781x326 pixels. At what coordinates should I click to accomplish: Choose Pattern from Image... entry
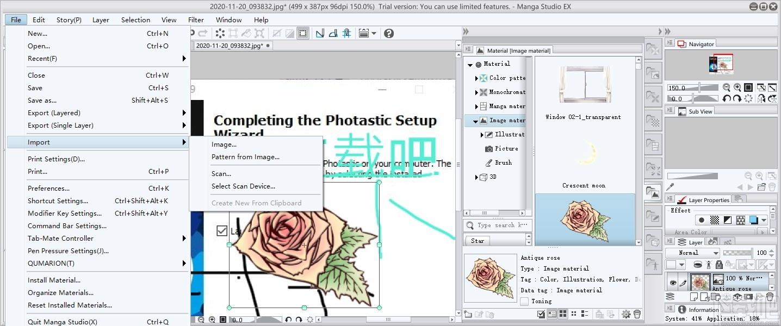[245, 157]
